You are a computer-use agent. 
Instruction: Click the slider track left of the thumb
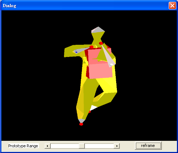tap(65, 146)
